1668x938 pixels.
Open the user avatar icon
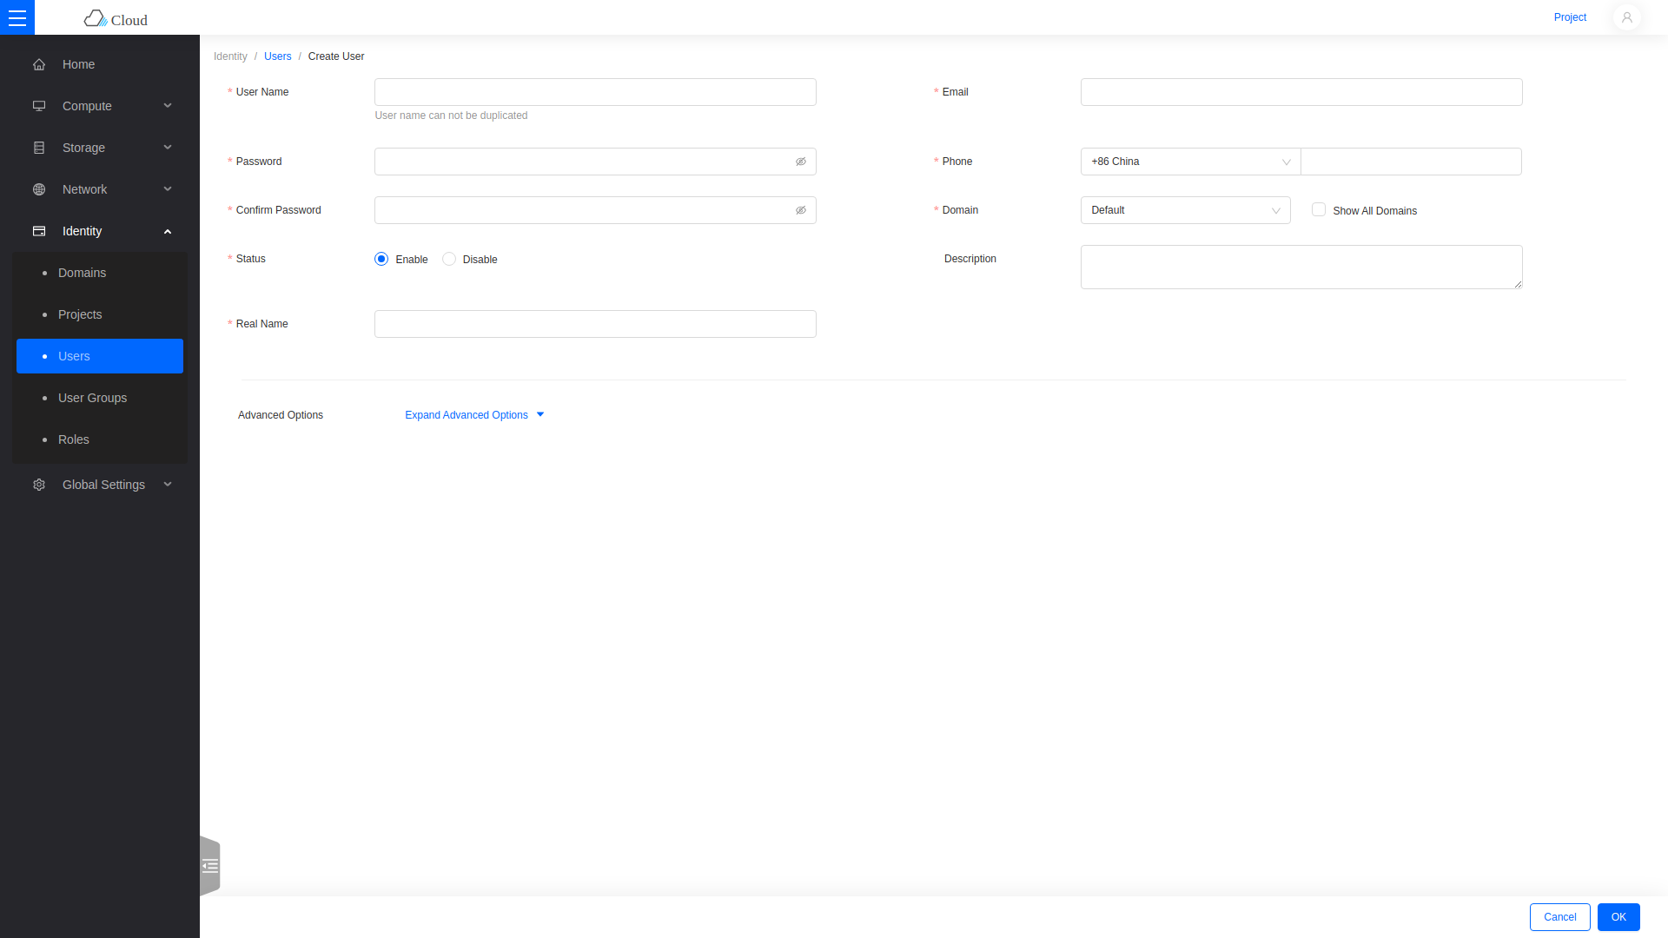point(1626,17)
